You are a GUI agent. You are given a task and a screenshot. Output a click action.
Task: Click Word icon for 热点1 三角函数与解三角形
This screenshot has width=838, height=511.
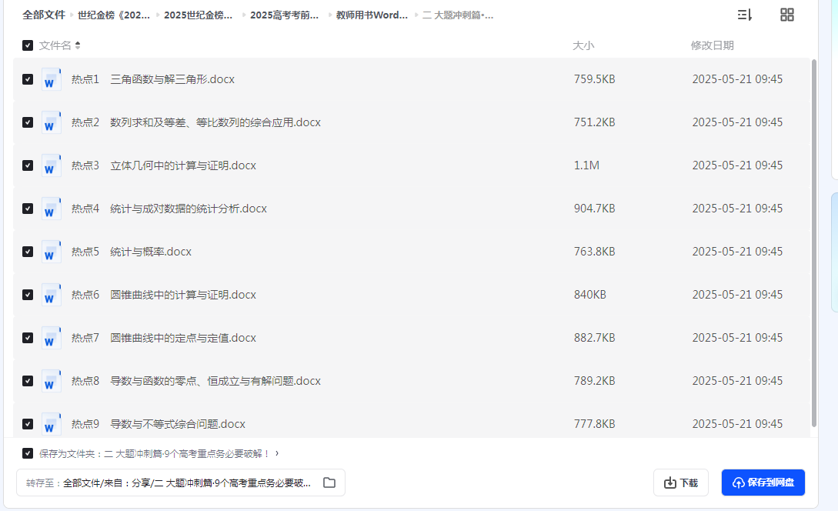coord(51,79)
